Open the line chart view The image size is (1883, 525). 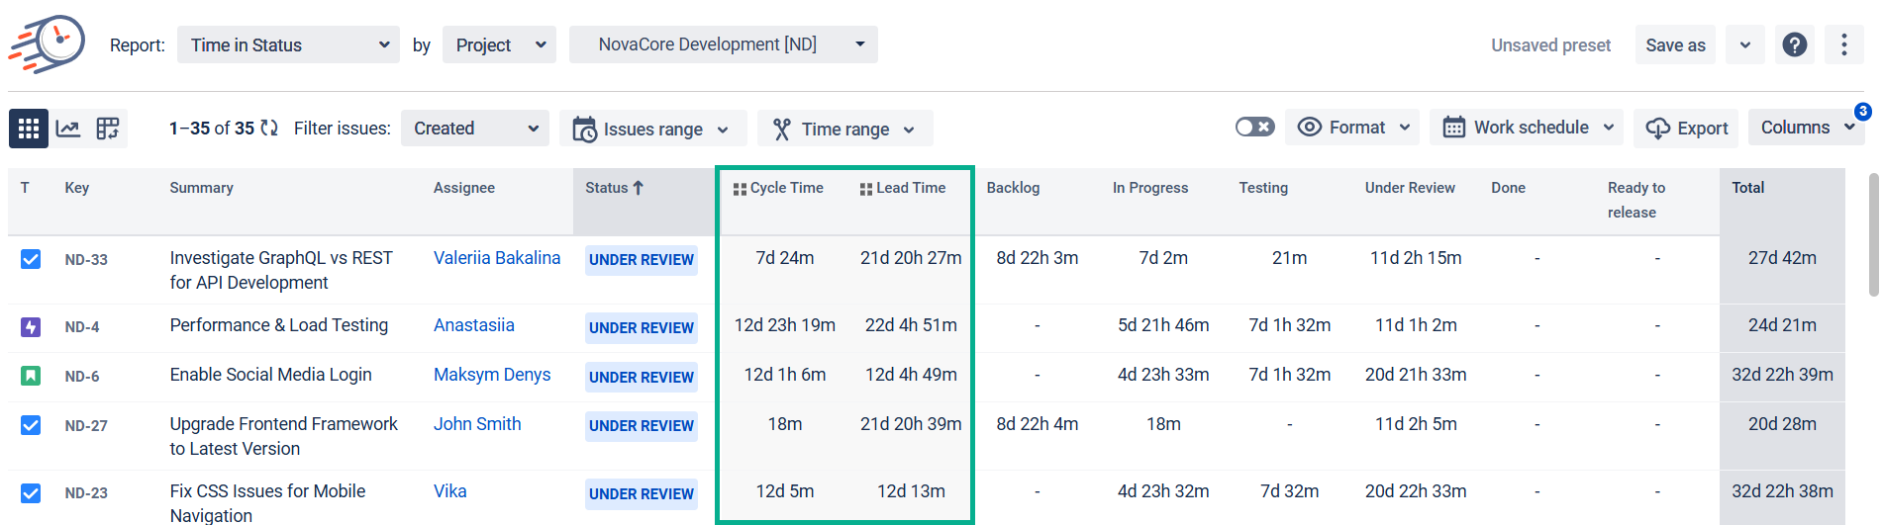(x=68, y=129)
